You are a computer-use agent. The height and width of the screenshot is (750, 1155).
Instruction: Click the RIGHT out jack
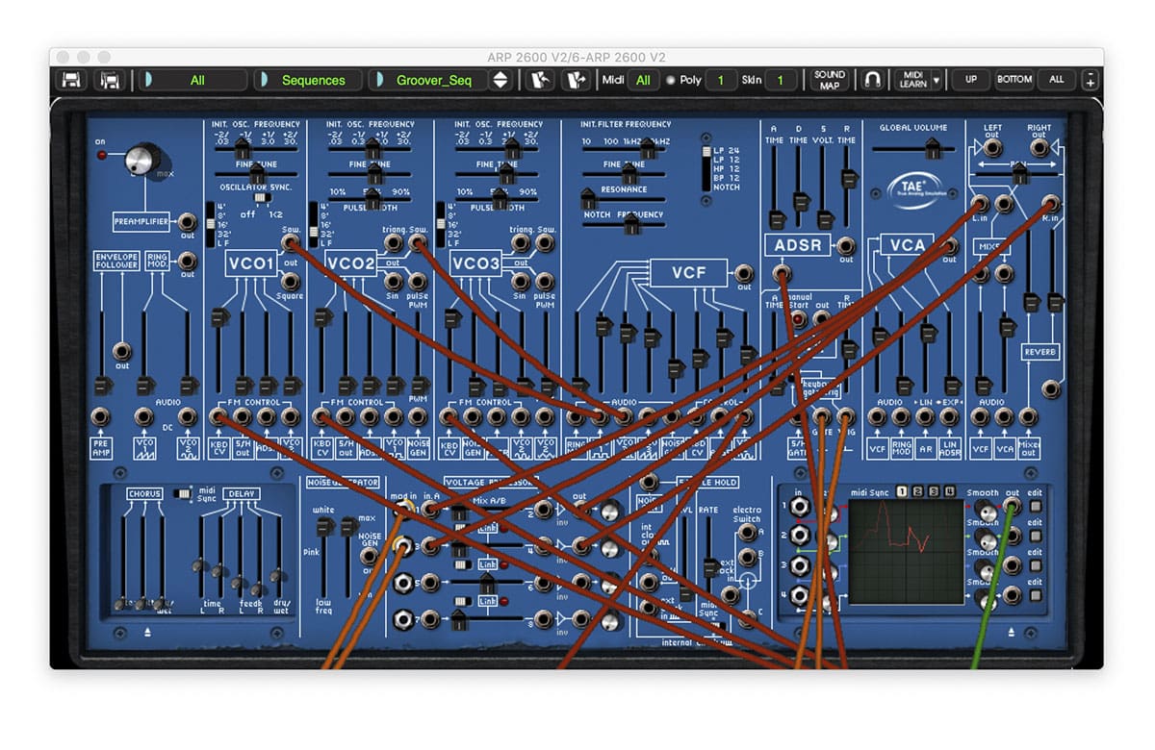(1039, 148)
